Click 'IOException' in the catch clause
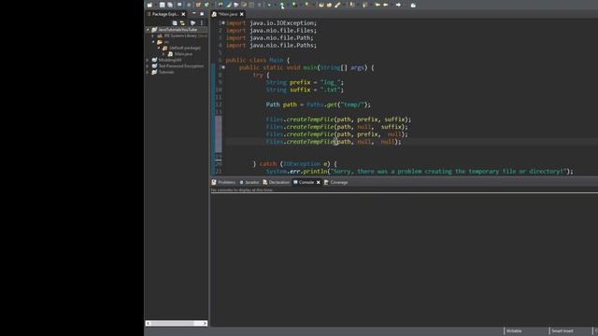 pos(302,164)
